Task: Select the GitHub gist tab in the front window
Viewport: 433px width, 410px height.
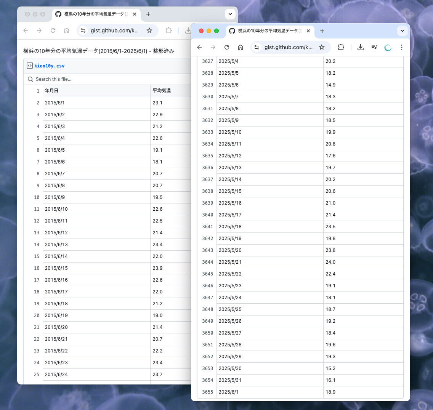Action: pos(270,31)
